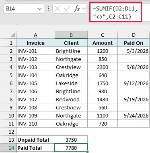Select column B header
The image size is (150, 153).
tap(71, 35)
